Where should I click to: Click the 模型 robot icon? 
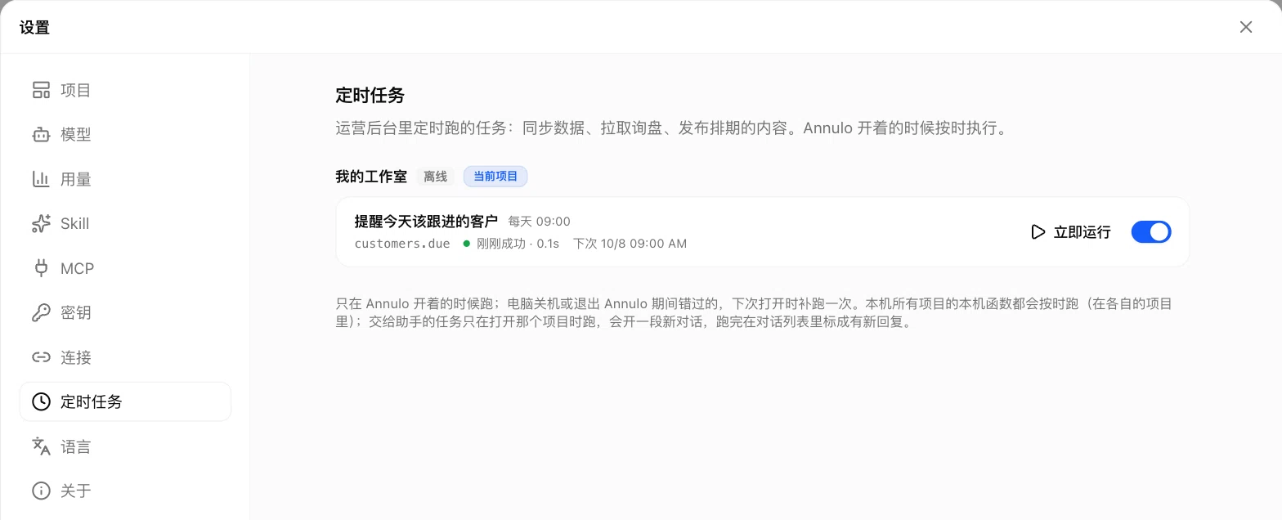[41, 135]
